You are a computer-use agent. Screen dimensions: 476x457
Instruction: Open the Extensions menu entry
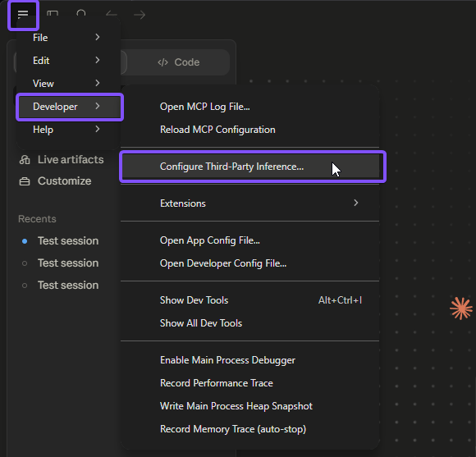click(249, 203)
